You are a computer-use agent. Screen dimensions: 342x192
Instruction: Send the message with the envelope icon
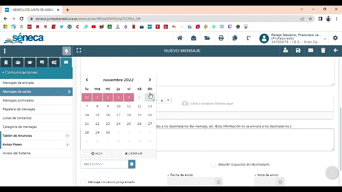pos(311,50)
